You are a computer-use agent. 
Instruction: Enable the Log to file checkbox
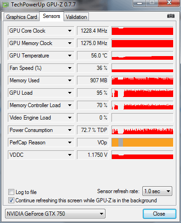11,192
